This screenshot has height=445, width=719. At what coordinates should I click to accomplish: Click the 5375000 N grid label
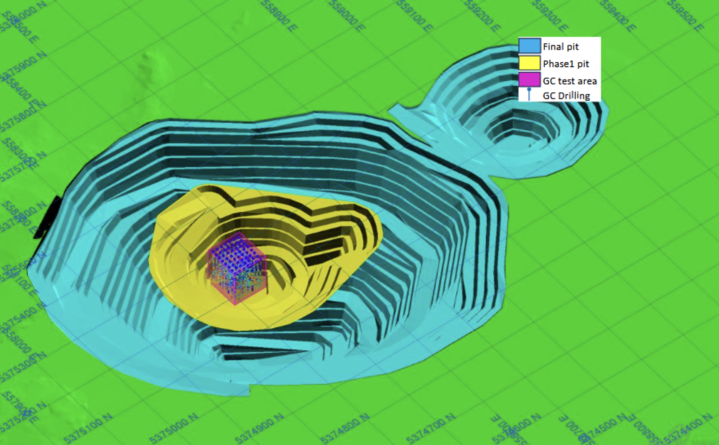coord(173,428)
